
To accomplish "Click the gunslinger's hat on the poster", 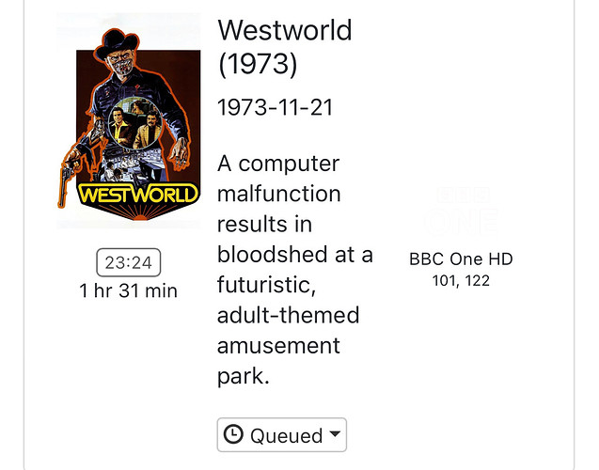I will tap(128, 34).
